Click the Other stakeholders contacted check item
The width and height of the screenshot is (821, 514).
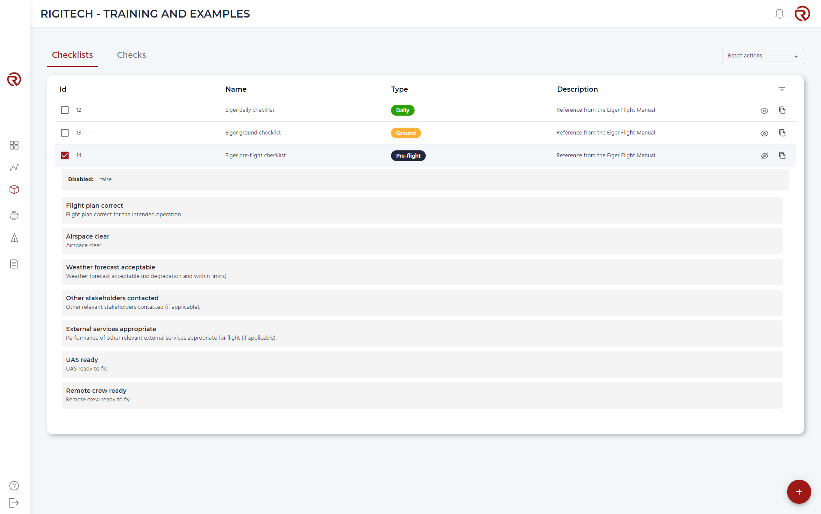click(422, 302)
